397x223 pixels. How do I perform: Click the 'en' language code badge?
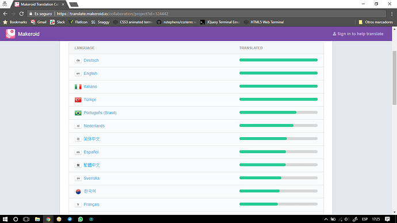78,74
